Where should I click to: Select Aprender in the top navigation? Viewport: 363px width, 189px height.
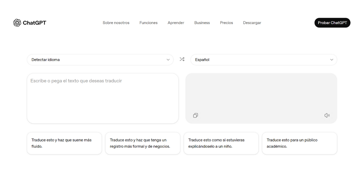(x=176, y=23)
